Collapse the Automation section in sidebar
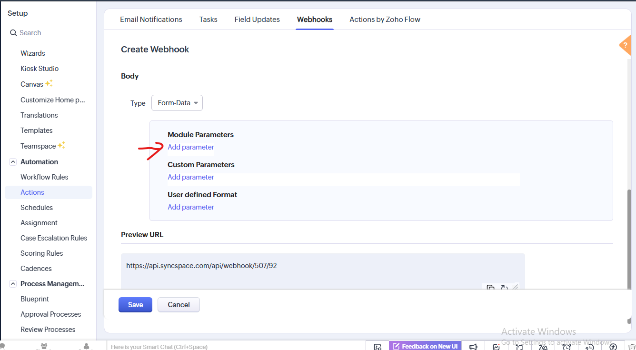636x350 pixels. pyautogui.click(x=13, y=162)
